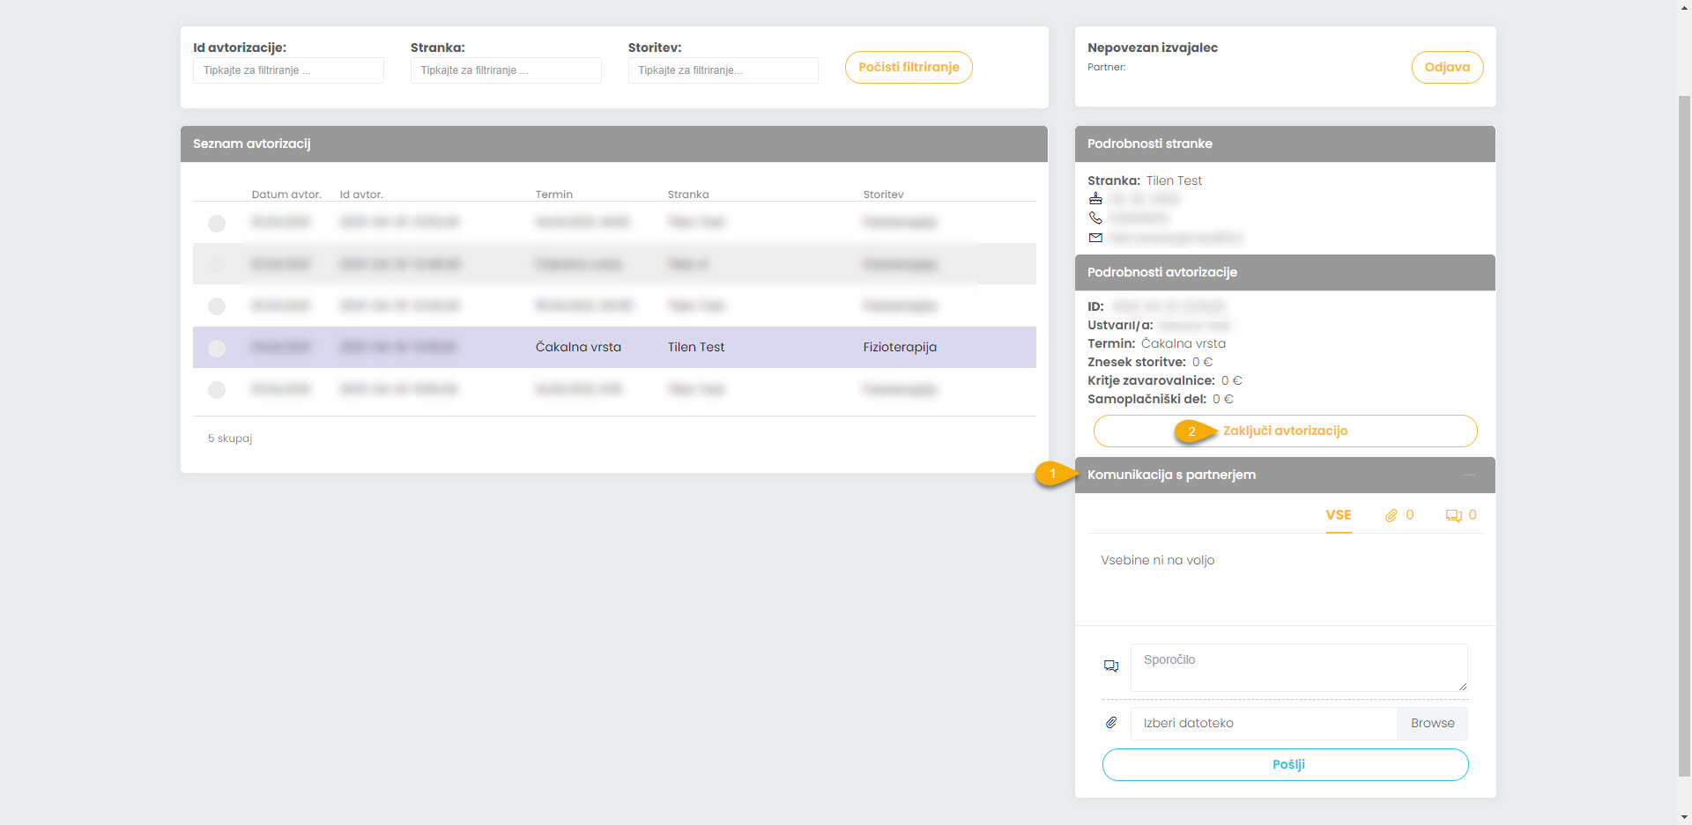Click the chat bubble icon beside Sporočilo

tap(1111, 667)
